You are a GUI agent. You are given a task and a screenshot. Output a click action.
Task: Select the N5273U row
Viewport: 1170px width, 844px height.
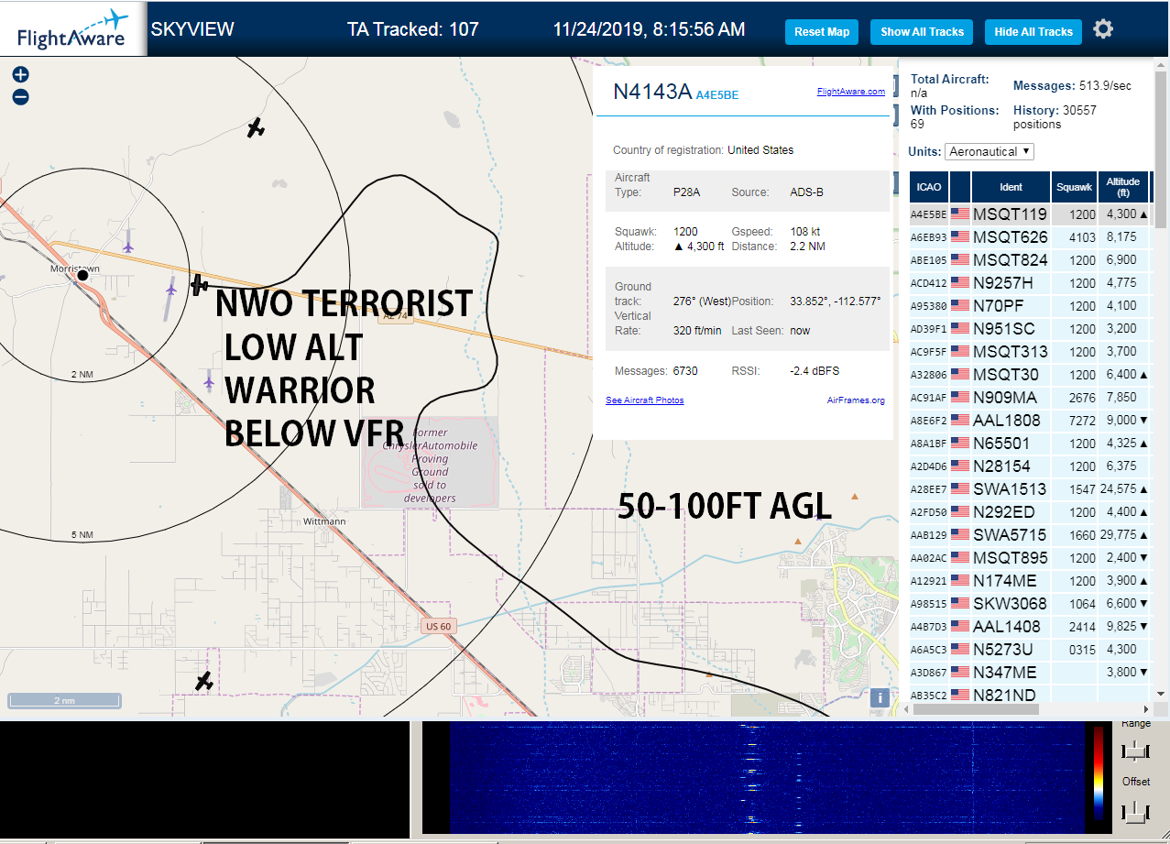1030,650
